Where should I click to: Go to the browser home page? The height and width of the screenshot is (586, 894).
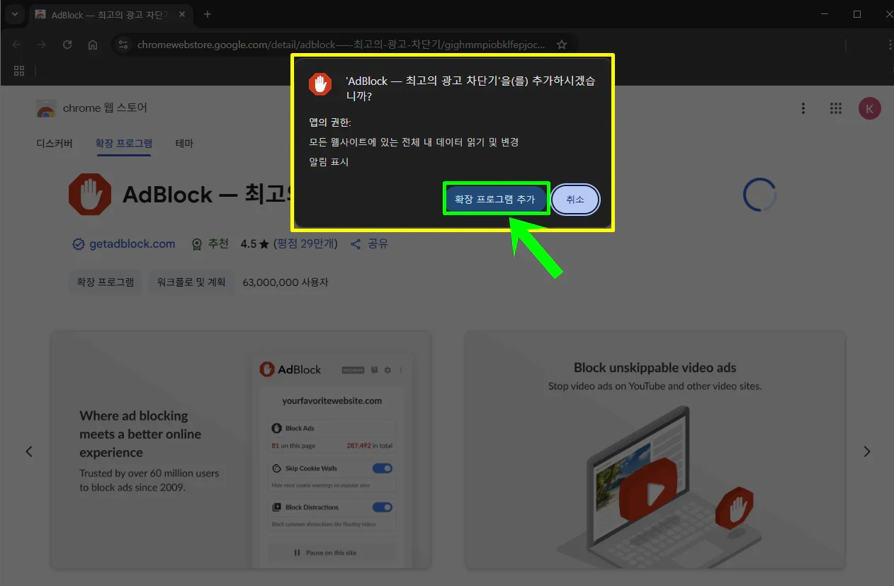pyautogui.click(x=93, y=45)
